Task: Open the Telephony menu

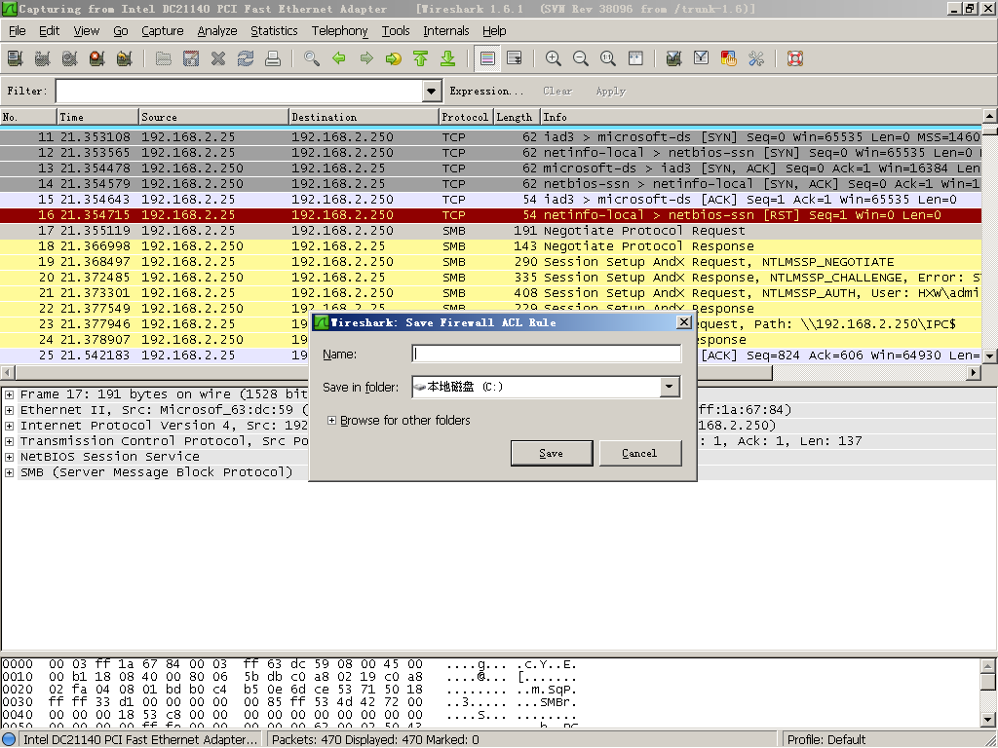Action: (x=339, y=30)
